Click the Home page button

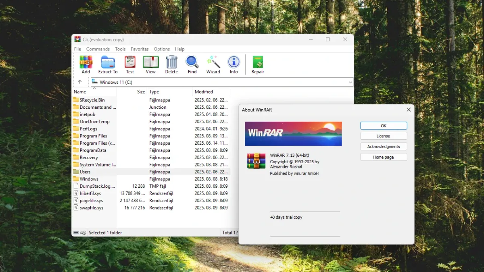(x=383, y=157)
